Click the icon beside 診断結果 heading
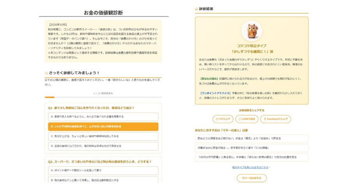This screenshot has width=351, height=184. (x=197, y=9)
